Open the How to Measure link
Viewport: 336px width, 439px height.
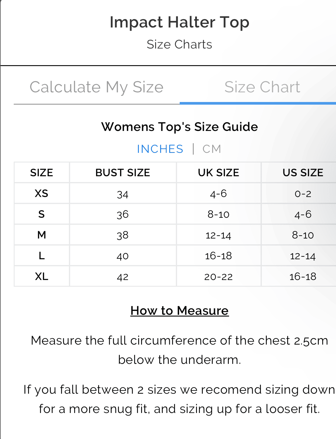point(179,311)
